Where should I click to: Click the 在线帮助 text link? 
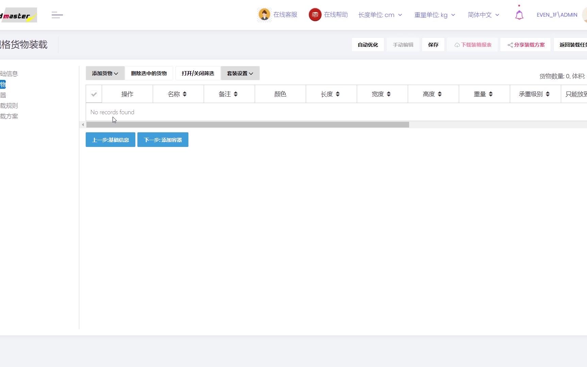pos(336,15)
